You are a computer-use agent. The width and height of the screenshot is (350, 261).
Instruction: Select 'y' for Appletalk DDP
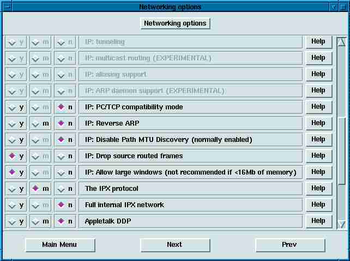(x=16, y=221)
